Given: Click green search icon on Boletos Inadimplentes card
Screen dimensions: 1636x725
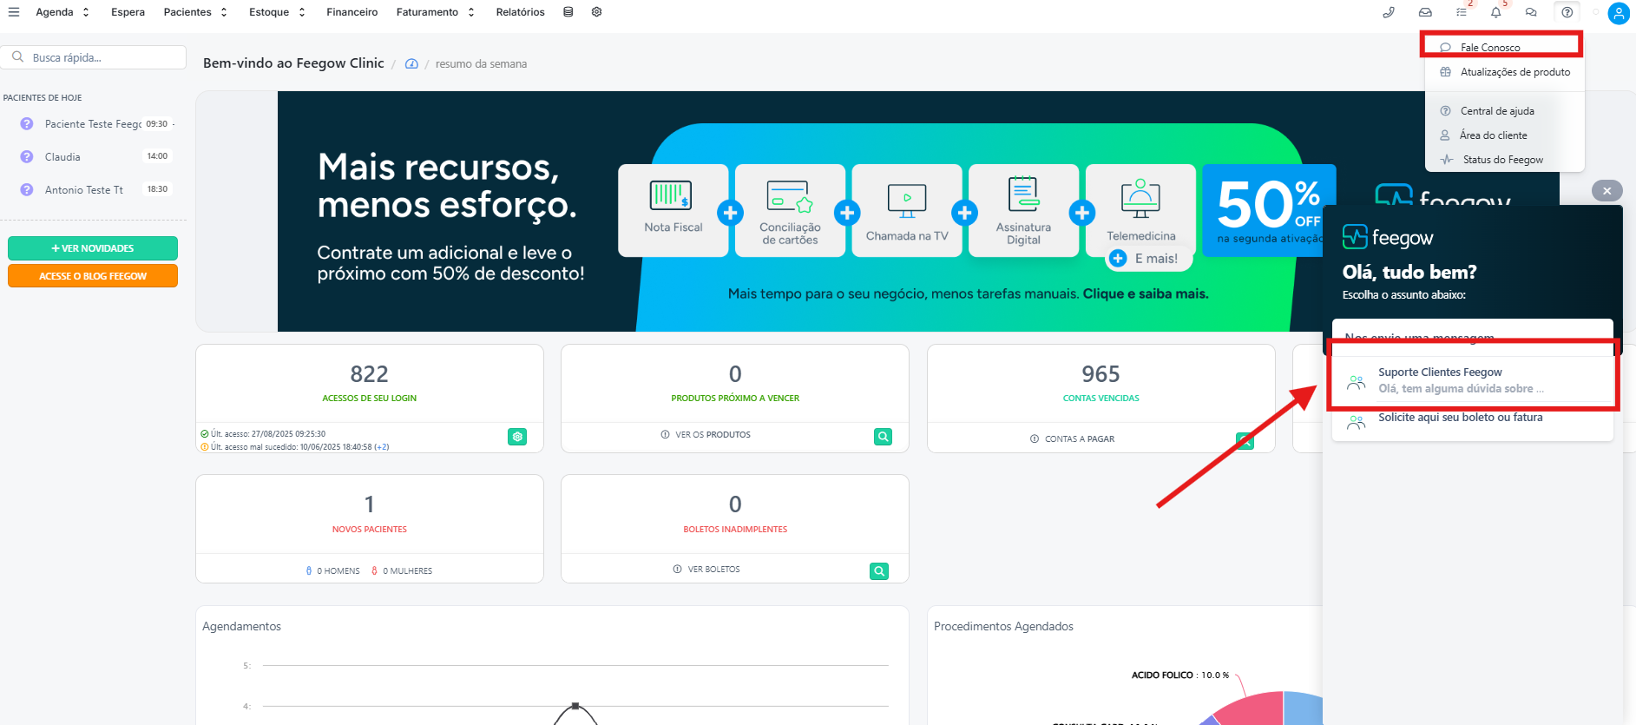Looking at the screenshot, I should [879, 571].
